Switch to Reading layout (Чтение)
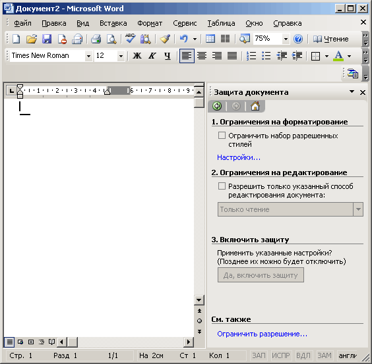Screen dimensions: 372x364 (x=330, y=39)
